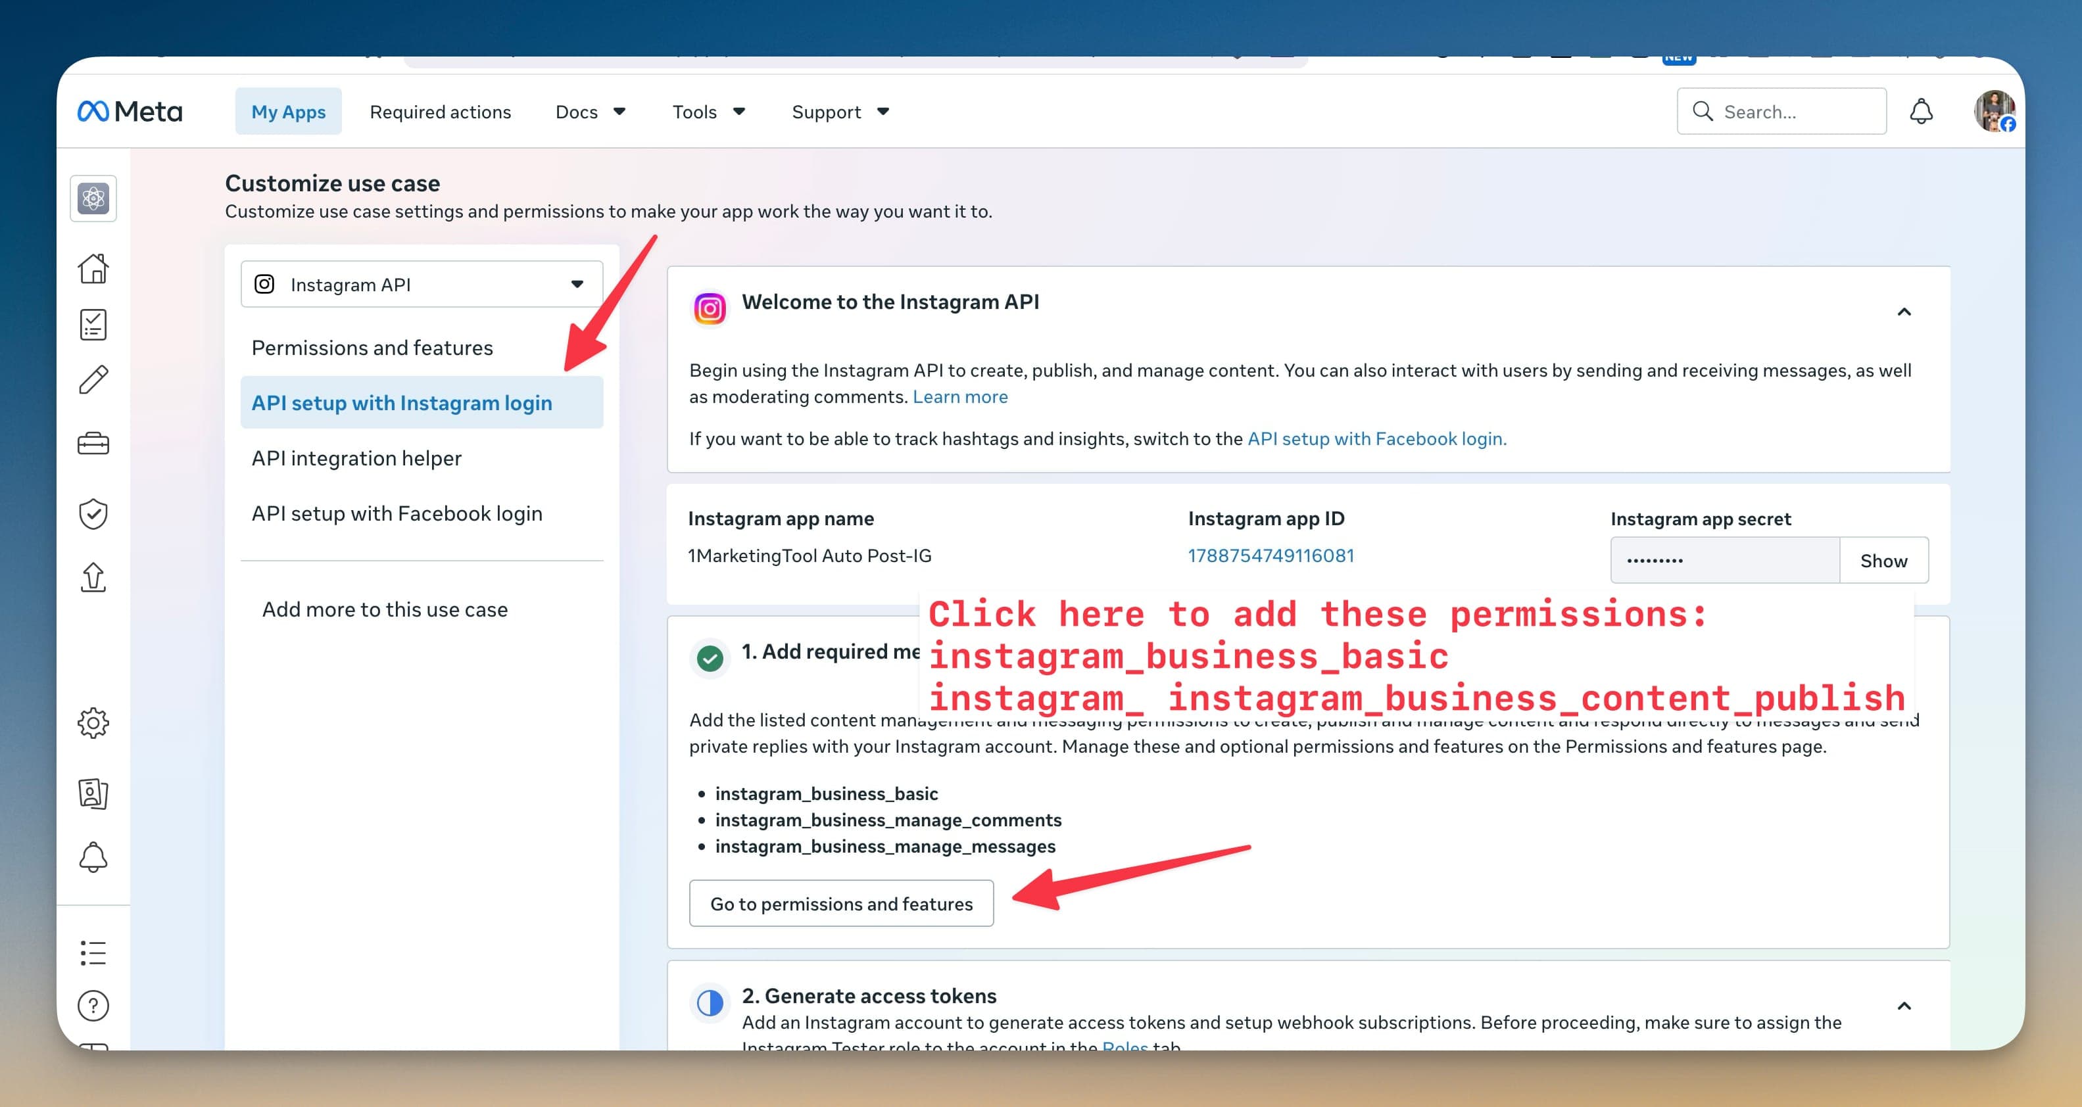This screenshot has width=2082, height=1107.
Task: Open the Dashboard home icon in sidebar
Action: click(94, 268)
